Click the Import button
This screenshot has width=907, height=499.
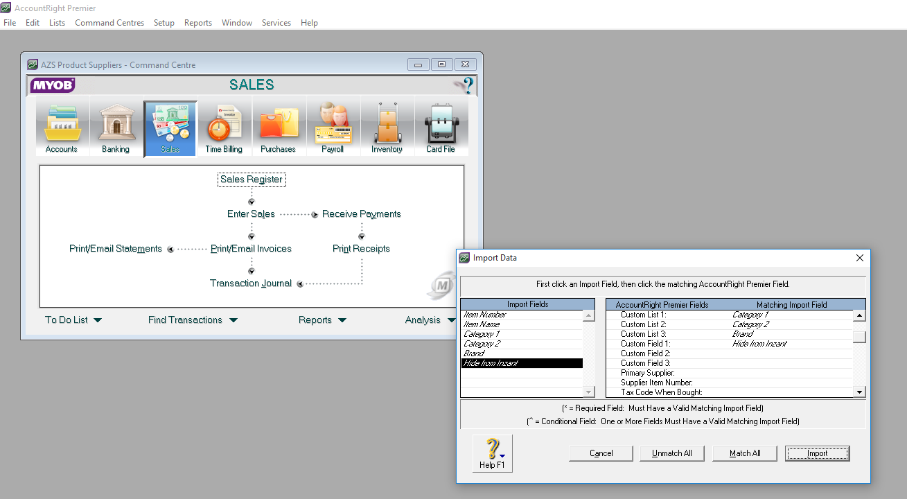818,453
